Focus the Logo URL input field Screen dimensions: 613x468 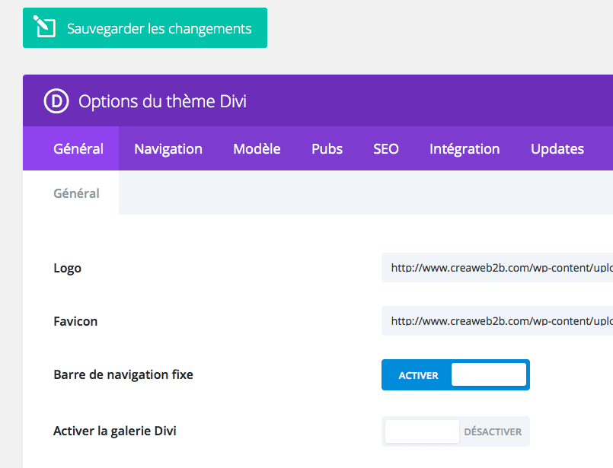point(497,268)
